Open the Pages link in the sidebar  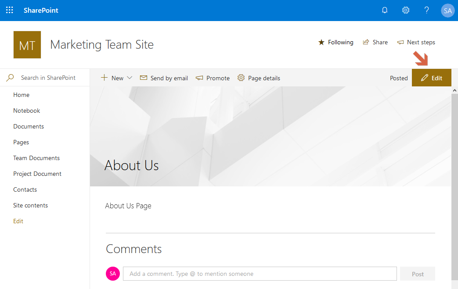(21, 142)
